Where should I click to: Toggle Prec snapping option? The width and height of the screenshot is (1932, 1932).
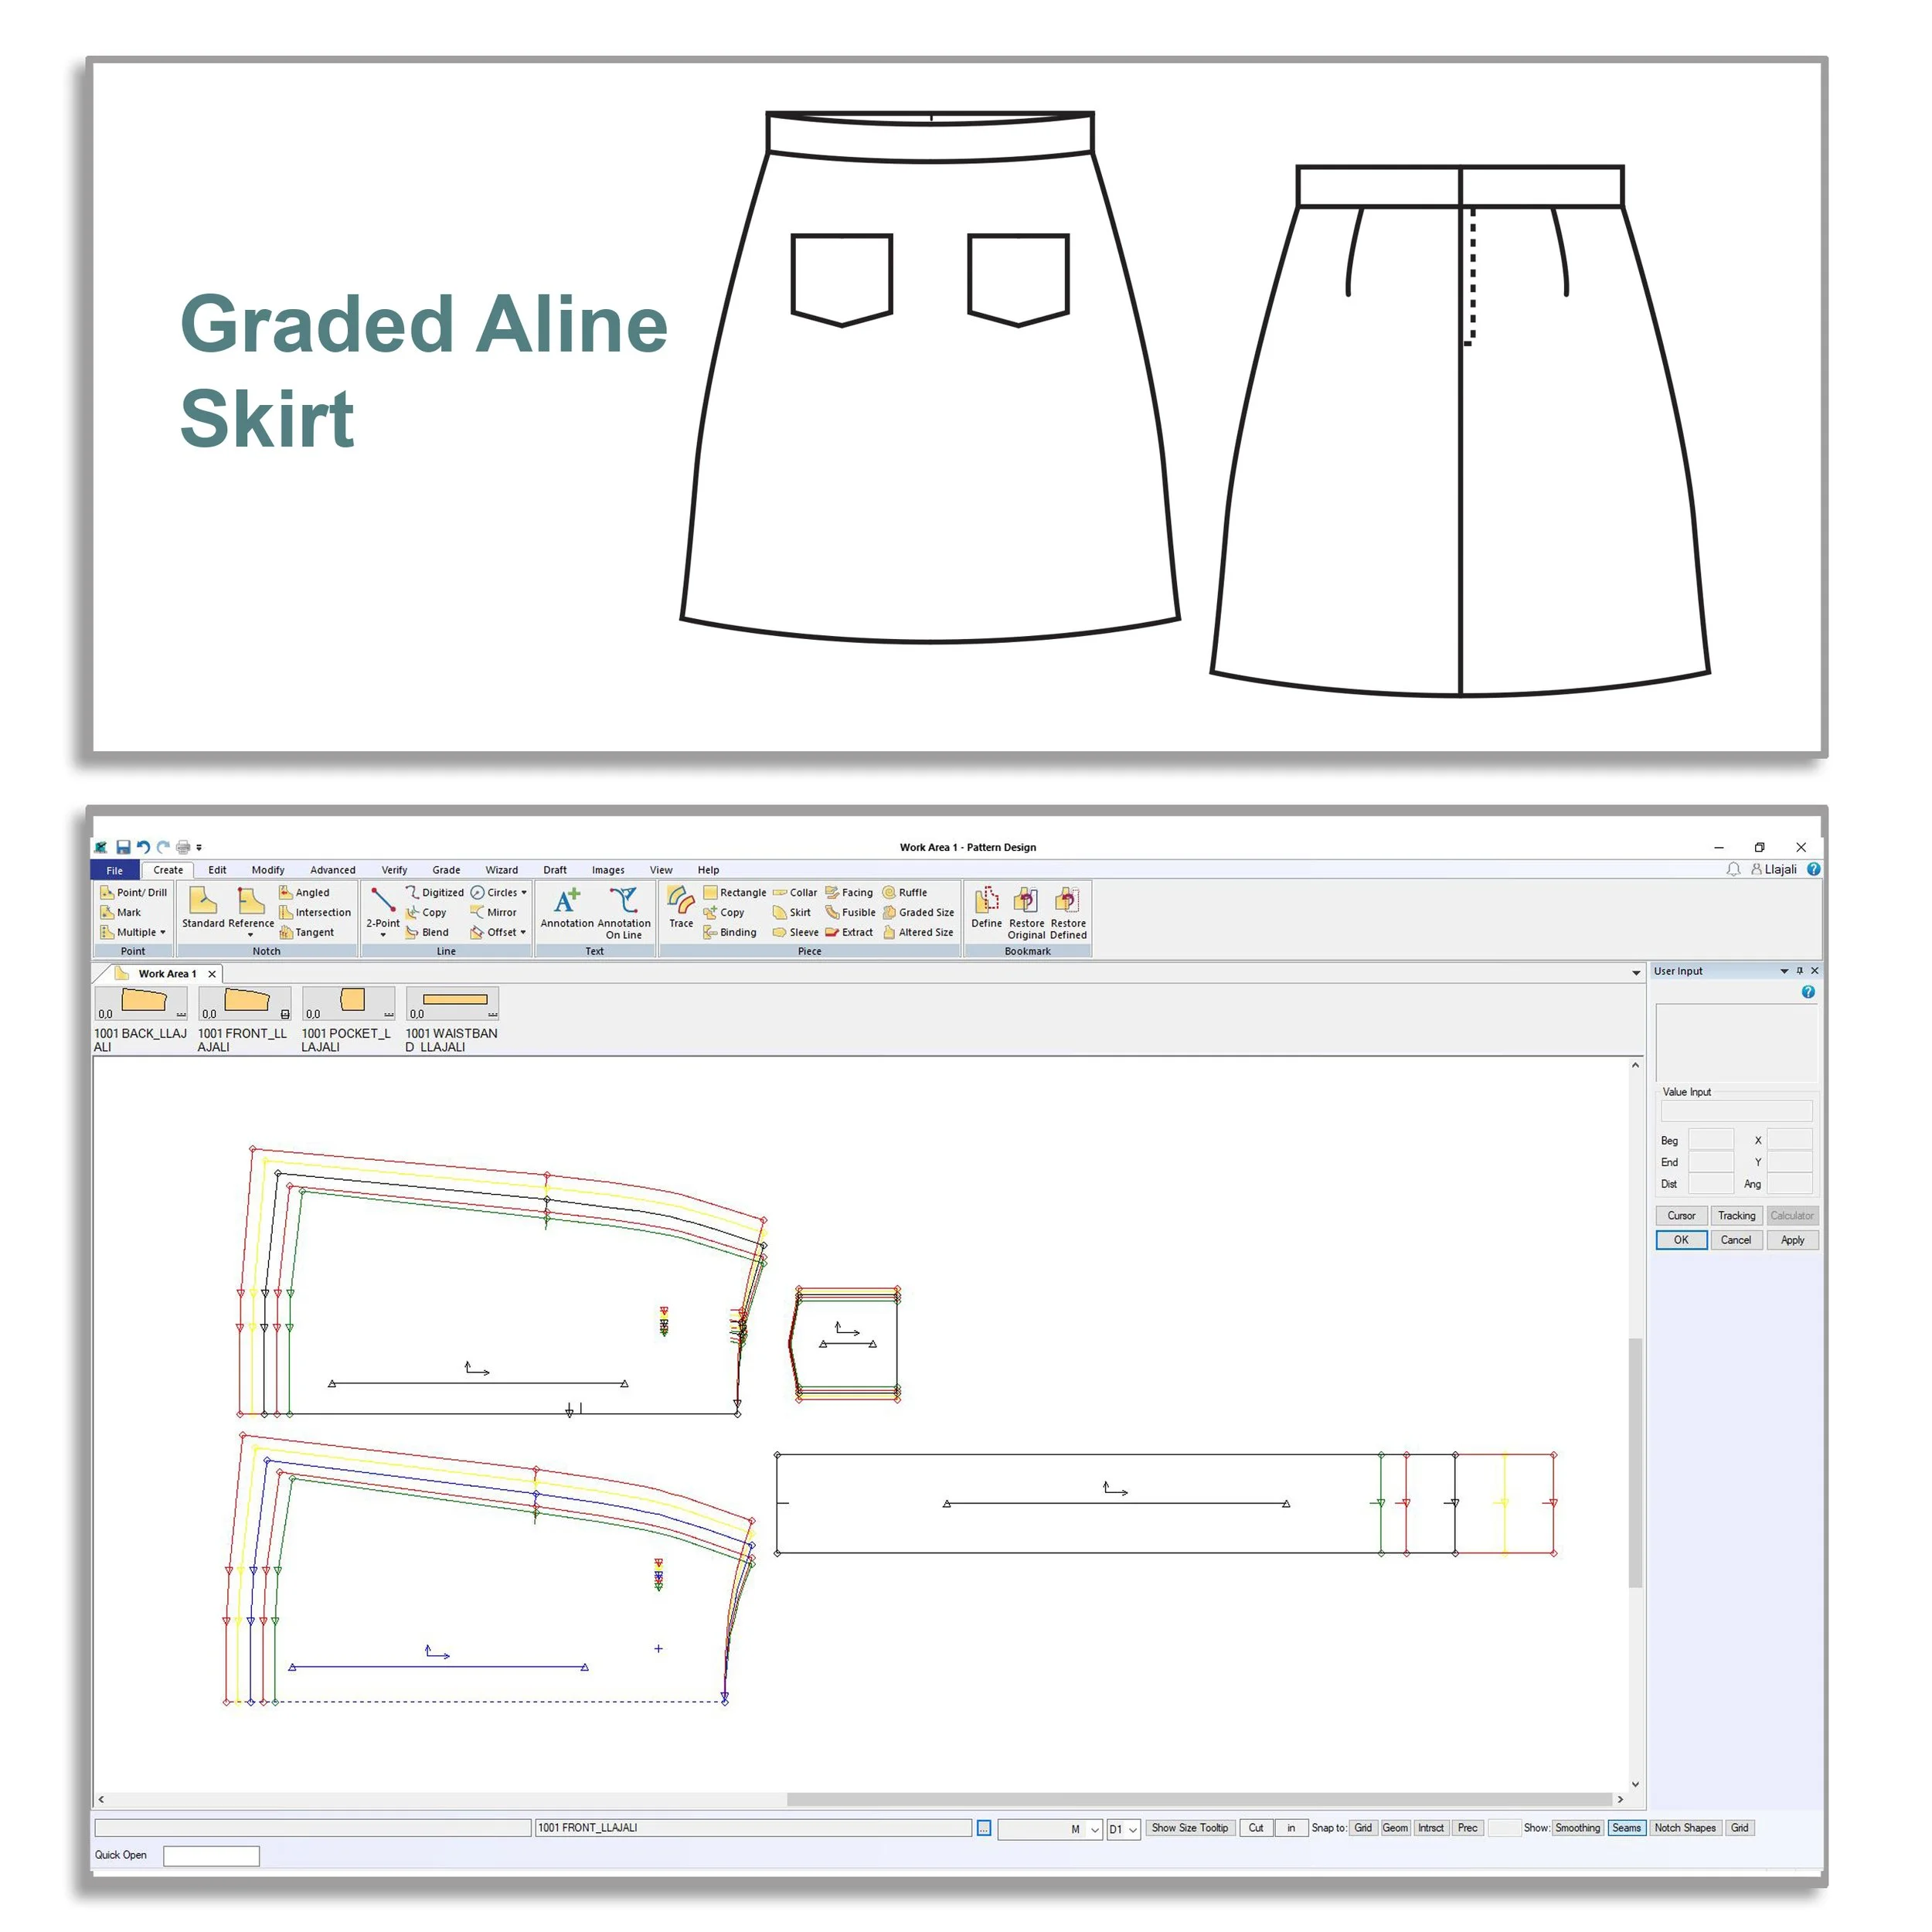coord(1467,1828)
